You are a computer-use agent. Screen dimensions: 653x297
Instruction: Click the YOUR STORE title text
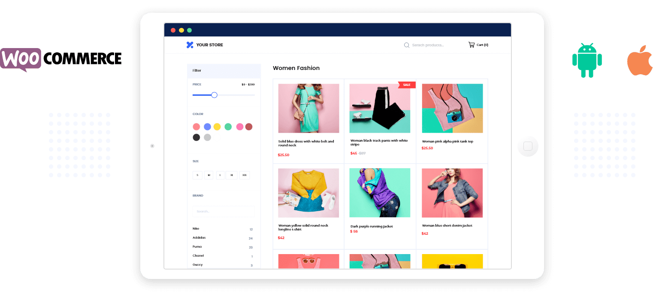pos(210,45)
